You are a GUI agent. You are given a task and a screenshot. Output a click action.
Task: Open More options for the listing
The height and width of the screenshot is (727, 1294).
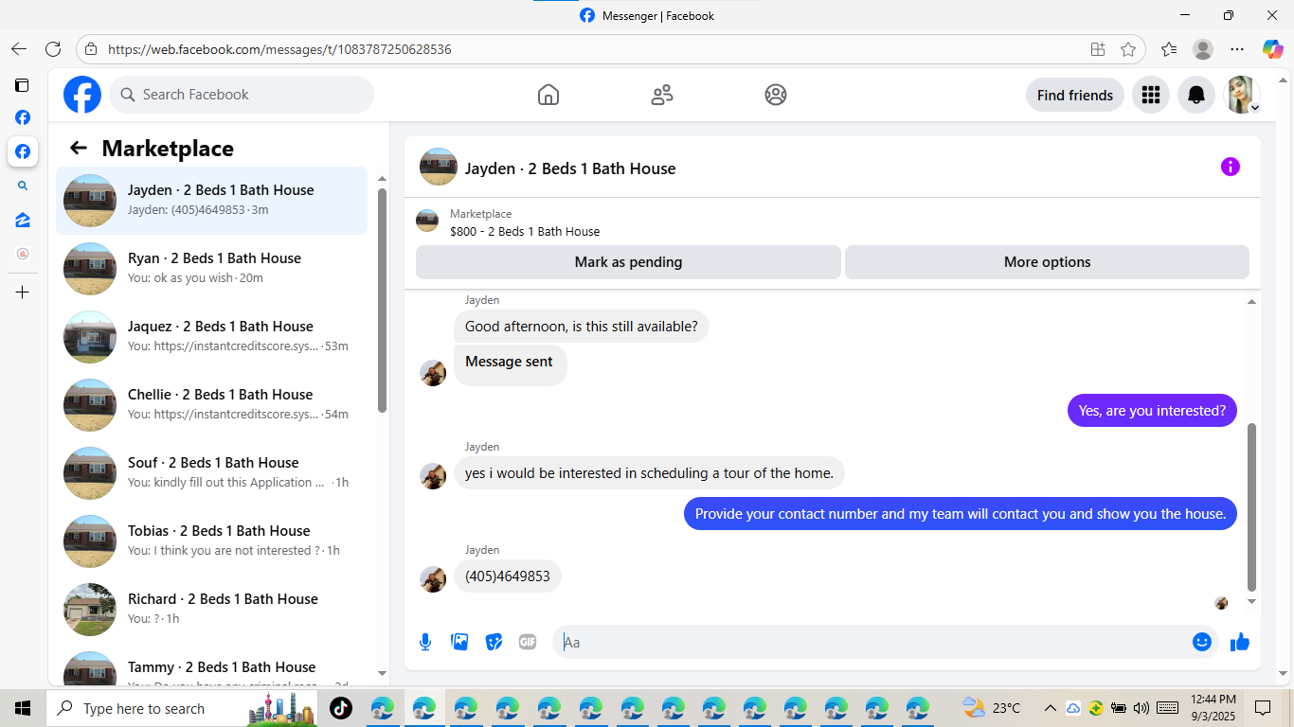point(1047,262)
